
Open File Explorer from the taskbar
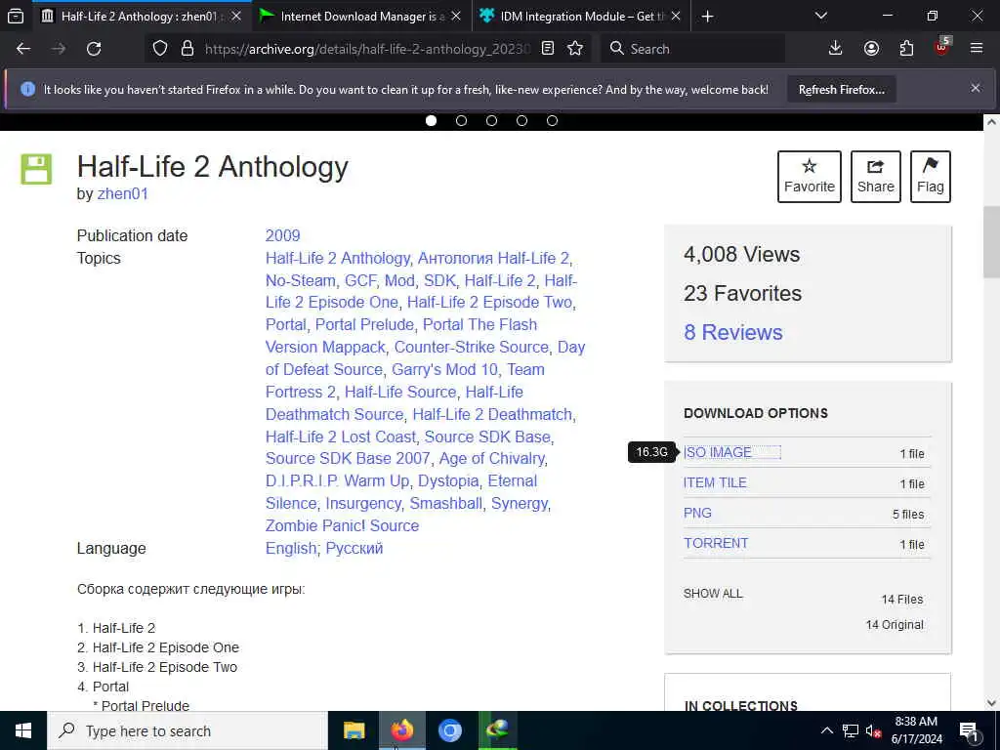[354, 730]
